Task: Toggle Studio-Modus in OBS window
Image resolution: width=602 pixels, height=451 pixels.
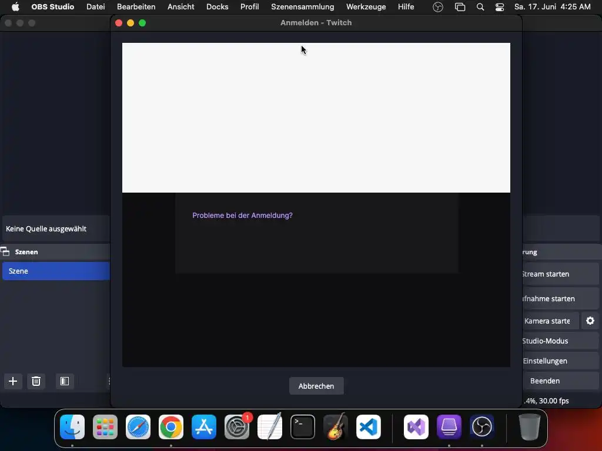Action: (560, 341)
